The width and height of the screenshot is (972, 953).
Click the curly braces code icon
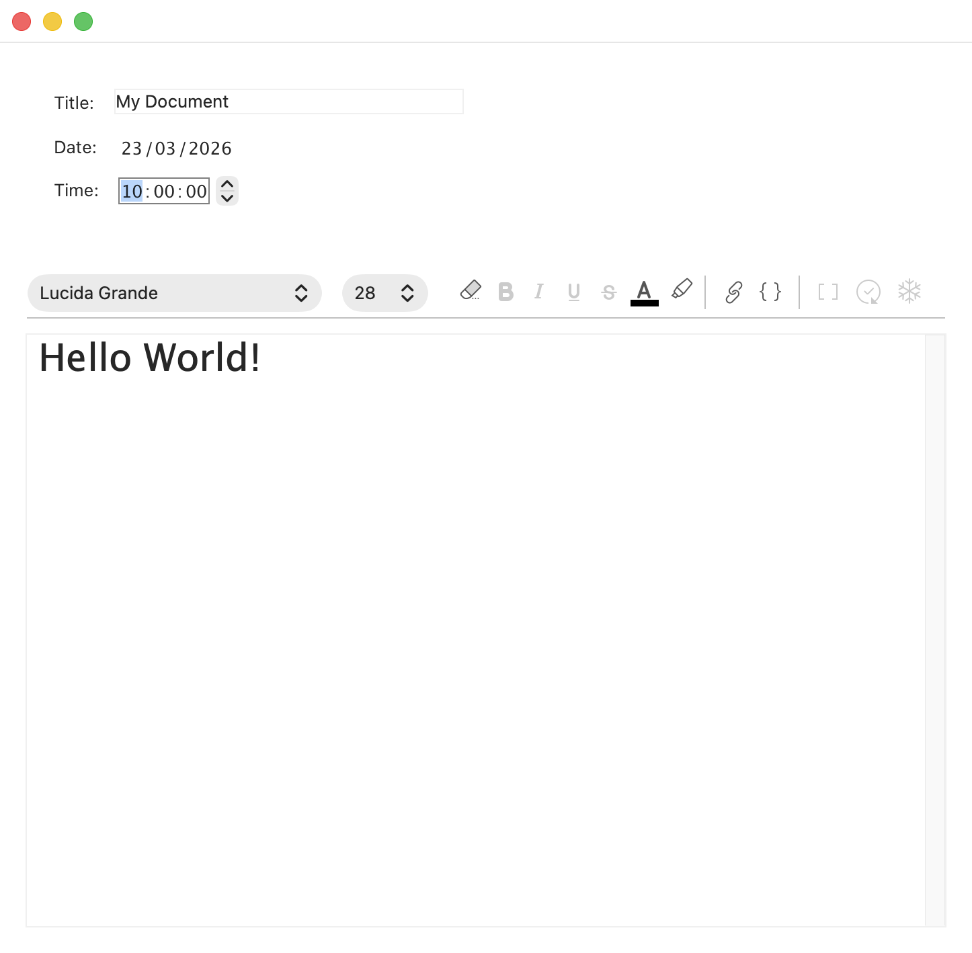(x=769, y=292)
